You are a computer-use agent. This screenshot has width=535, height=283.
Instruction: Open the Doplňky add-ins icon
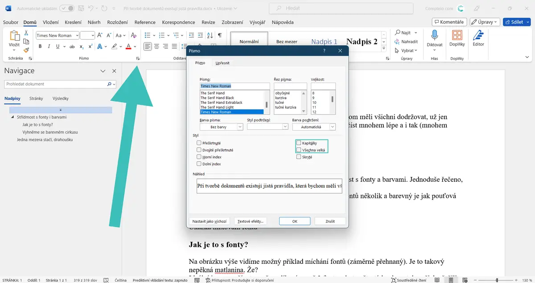tap(457, 38)
